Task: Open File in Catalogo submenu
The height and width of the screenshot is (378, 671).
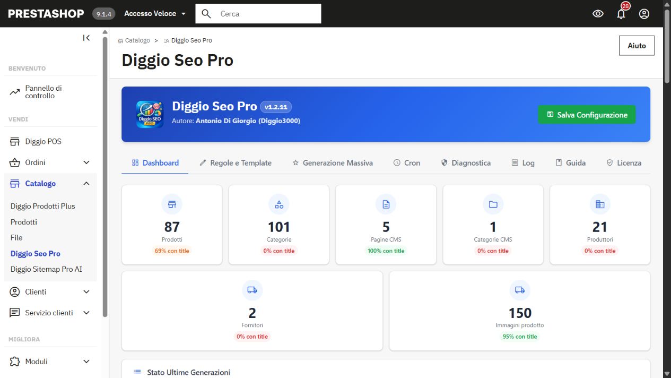Action: [16, 237]
